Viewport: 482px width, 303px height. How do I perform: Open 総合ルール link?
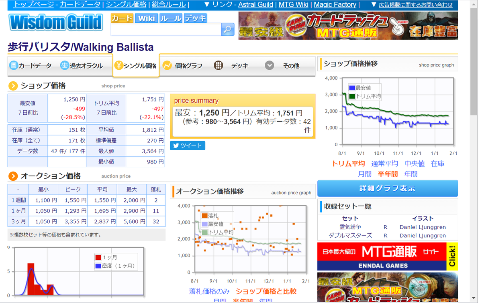click(169, 5)
